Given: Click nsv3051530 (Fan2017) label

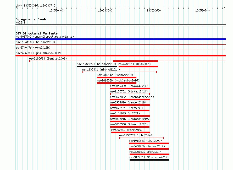Looking at the screenshot, I should 145,152.
